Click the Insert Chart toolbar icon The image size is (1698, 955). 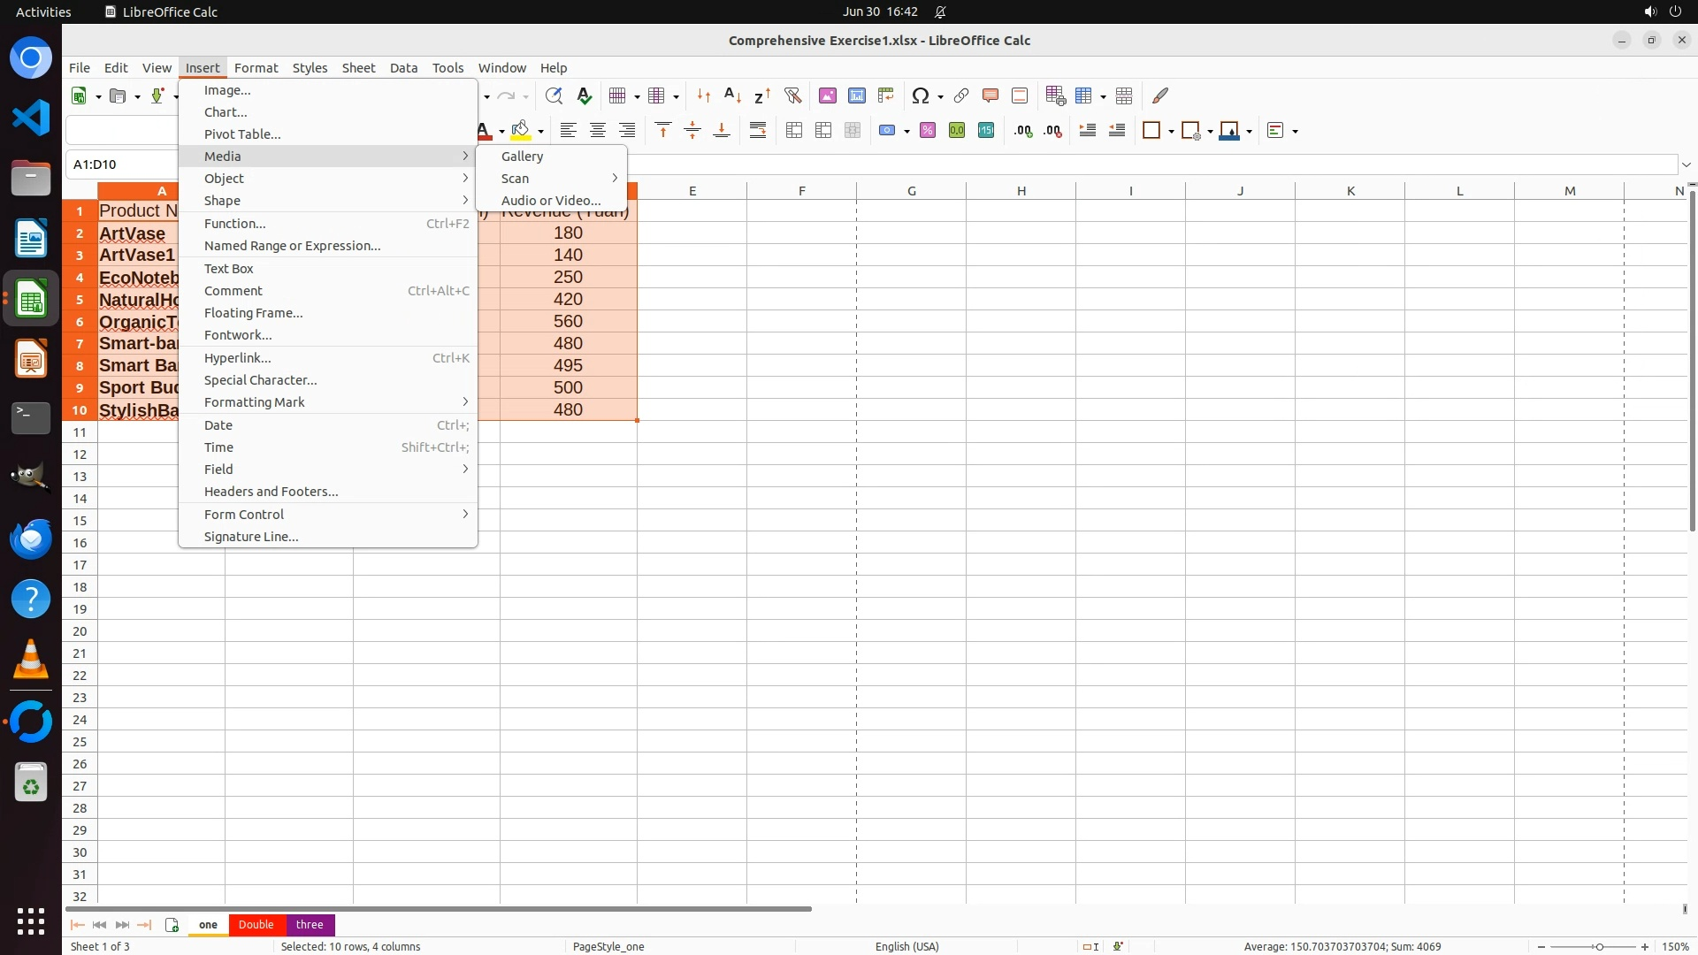(856, 95)
